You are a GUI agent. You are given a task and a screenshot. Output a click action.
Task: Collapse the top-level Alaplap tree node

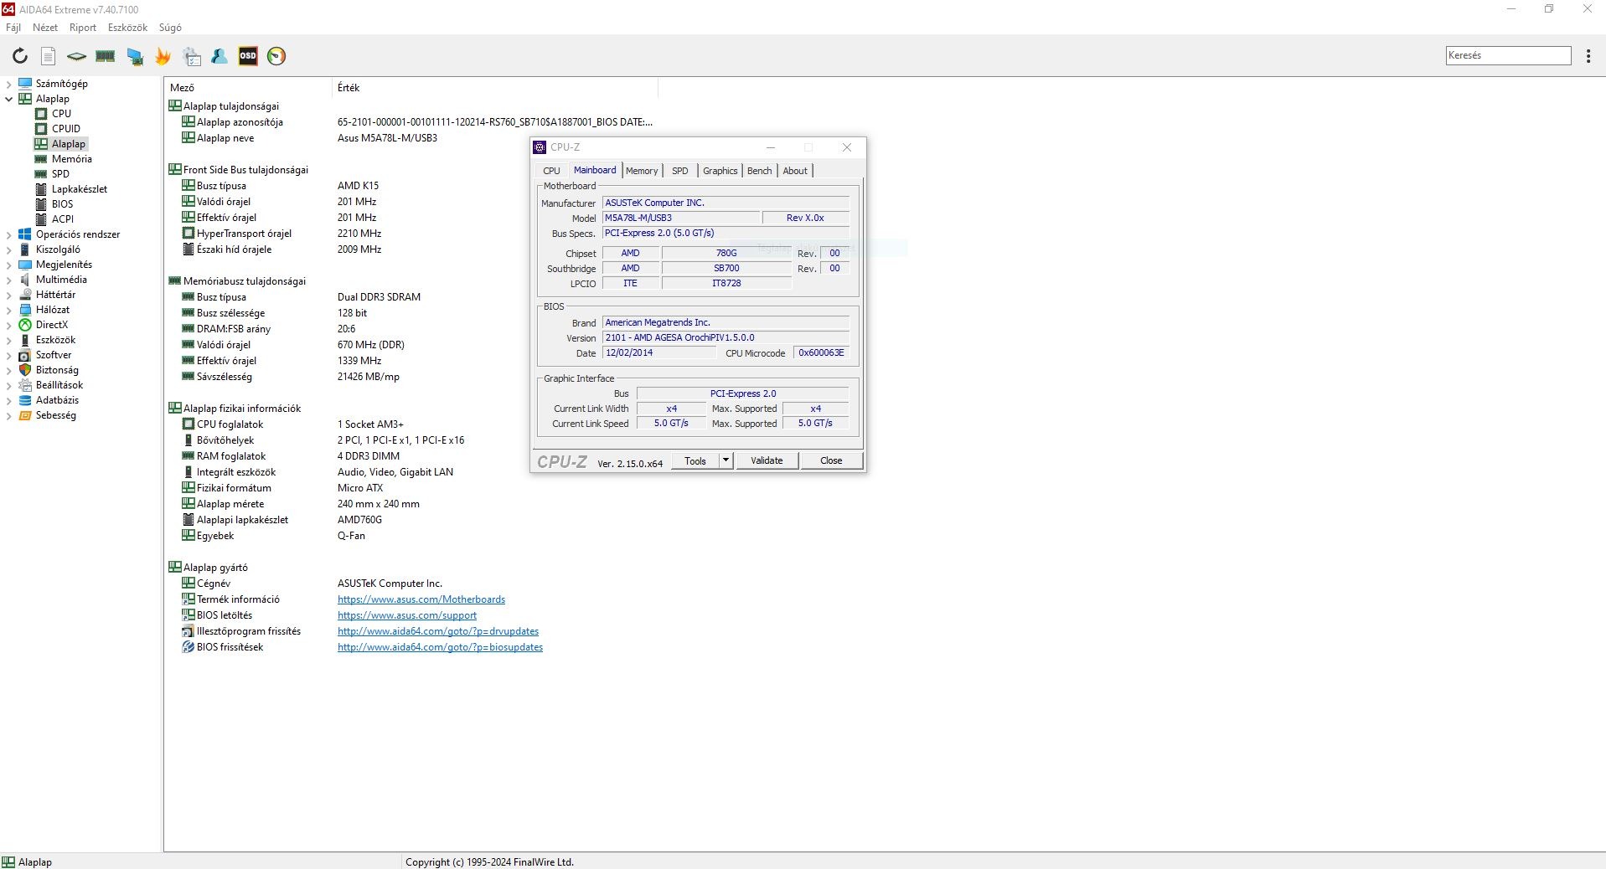tap(8, 99)
